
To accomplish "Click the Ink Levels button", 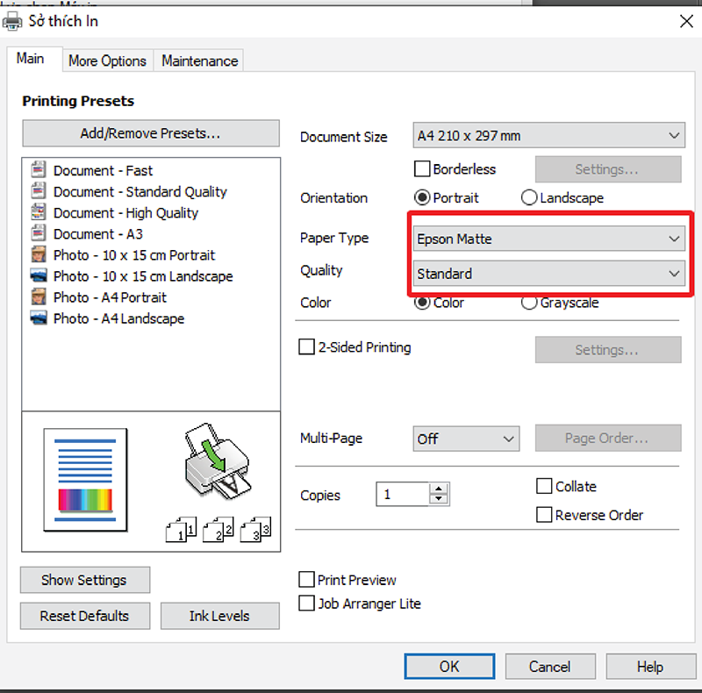I will [220, 616].
